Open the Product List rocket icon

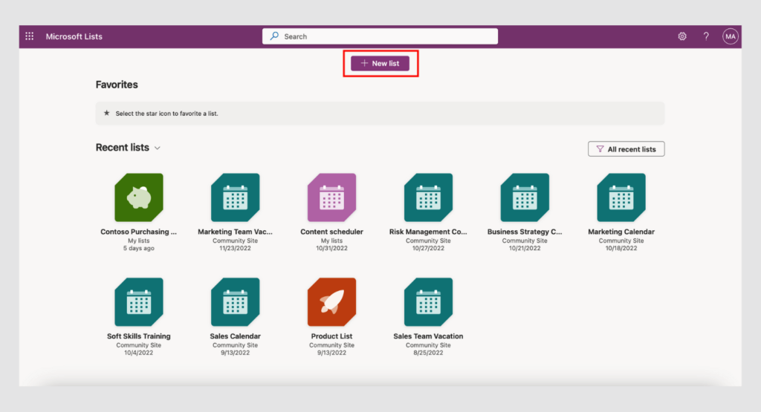tap(331, 302)
